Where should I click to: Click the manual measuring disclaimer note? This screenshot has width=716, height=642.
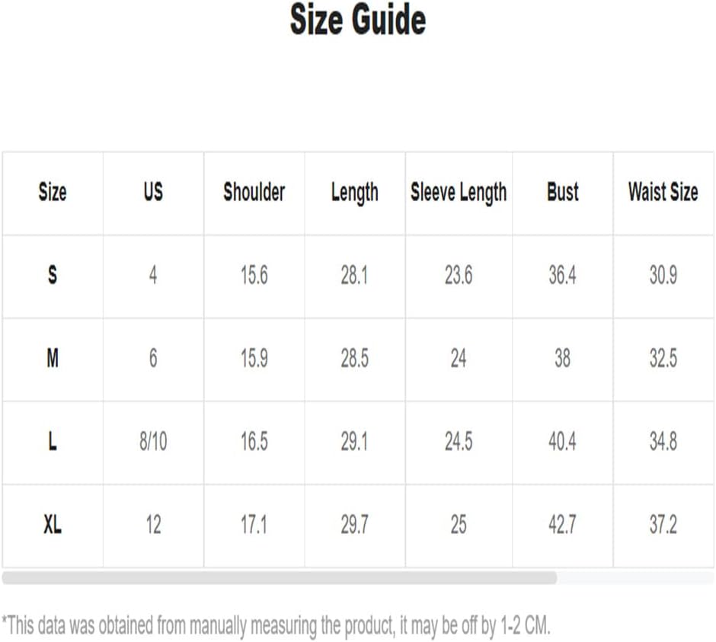pyautogui.click(x=276, y=625)
